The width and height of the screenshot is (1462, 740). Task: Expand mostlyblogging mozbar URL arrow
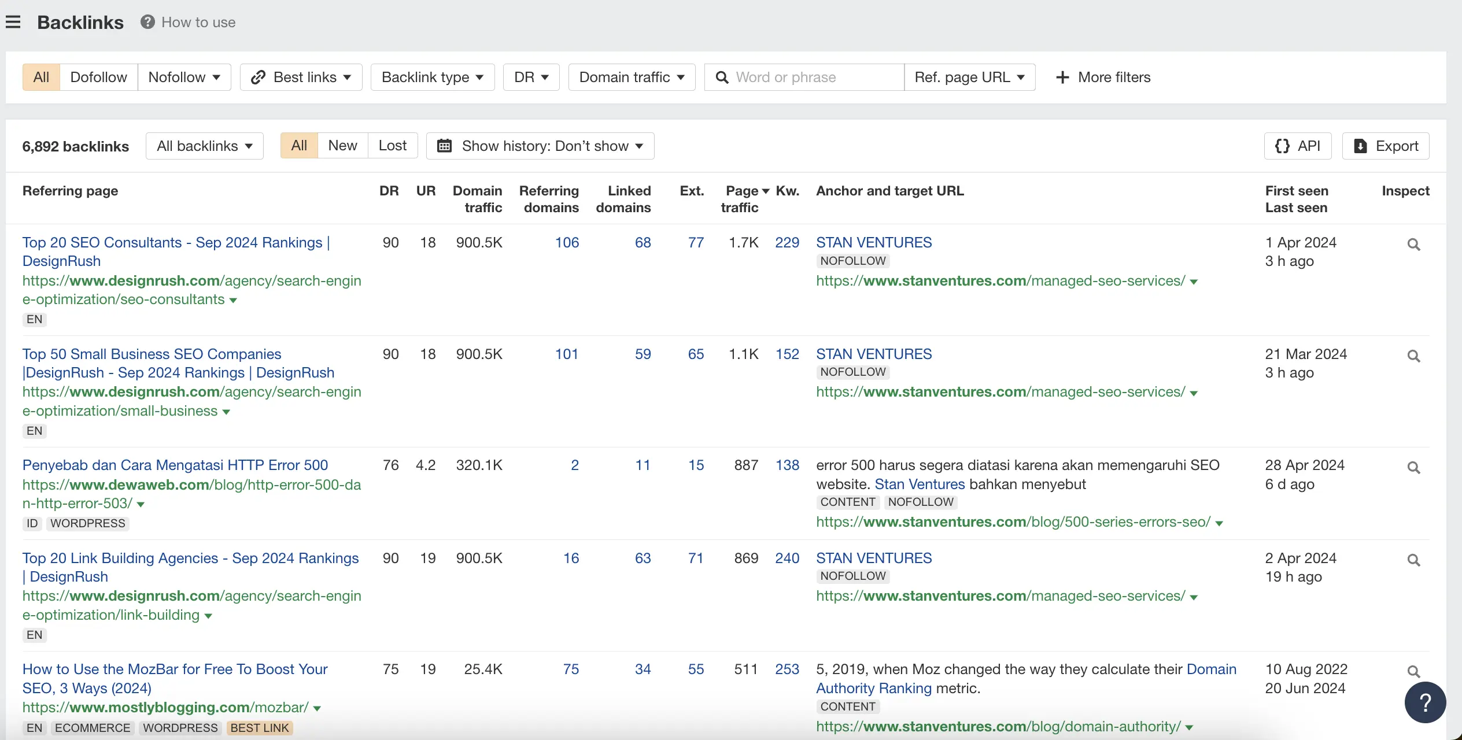click(x=317, y=709)
